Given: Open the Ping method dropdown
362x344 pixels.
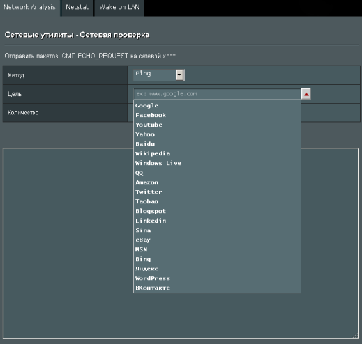Looking at the screenshot, I should [x=158, y=75].
